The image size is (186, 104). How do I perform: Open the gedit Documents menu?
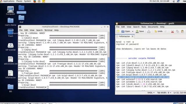click(153, 27)
